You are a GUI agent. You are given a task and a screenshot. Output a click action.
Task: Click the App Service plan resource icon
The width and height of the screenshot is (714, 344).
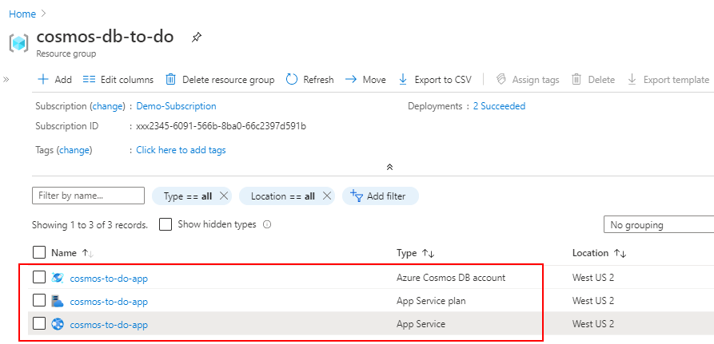click(58, 301)
